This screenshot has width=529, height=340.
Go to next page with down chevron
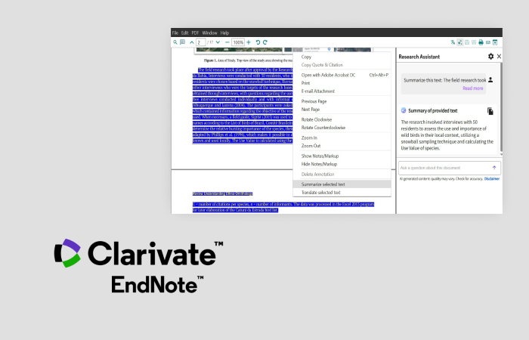click(218, 42)
